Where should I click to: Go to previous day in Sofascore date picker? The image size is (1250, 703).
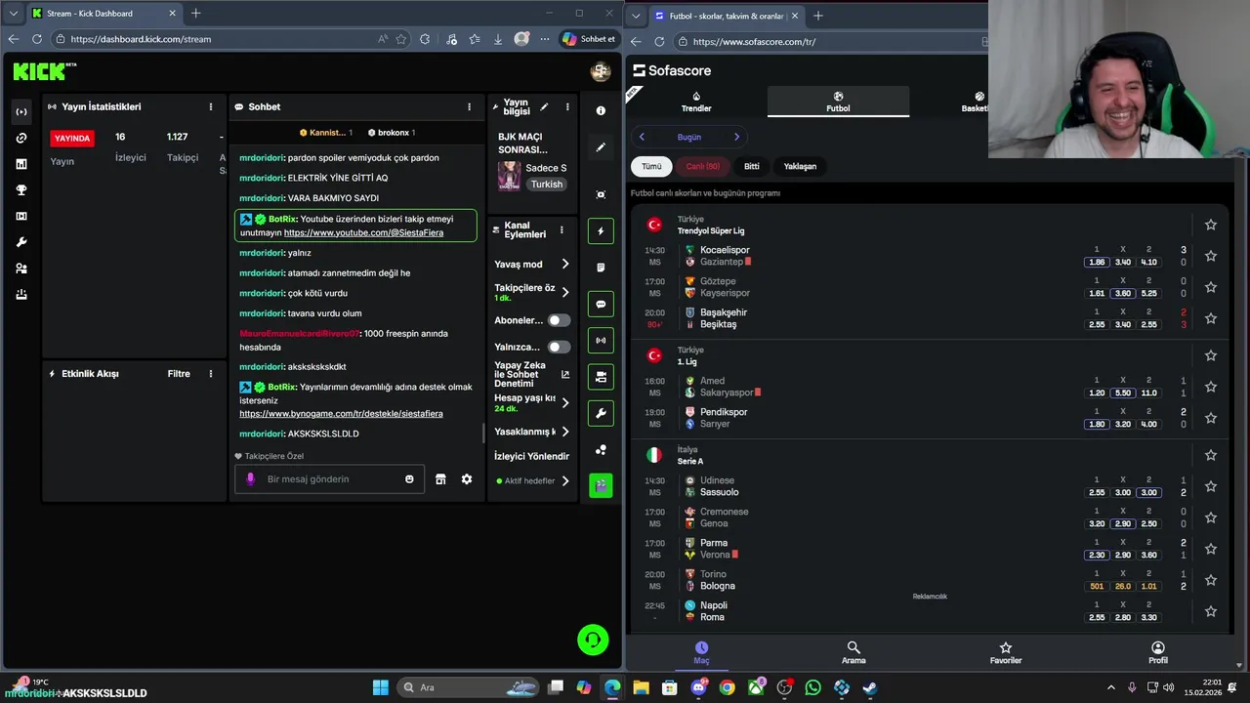(642, 137)
